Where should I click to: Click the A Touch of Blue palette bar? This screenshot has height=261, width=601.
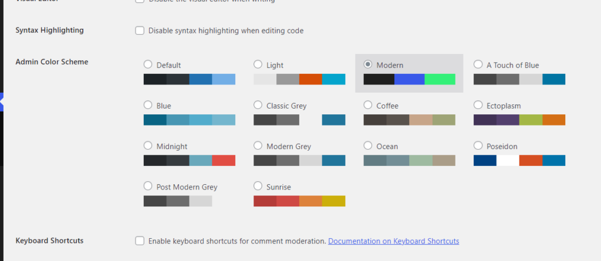519,79
